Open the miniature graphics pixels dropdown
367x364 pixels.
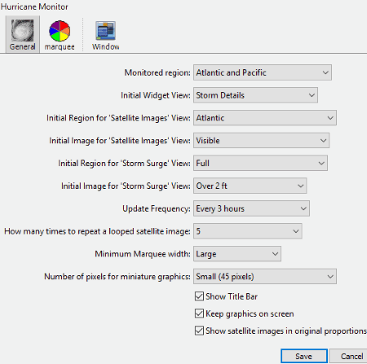265,276
